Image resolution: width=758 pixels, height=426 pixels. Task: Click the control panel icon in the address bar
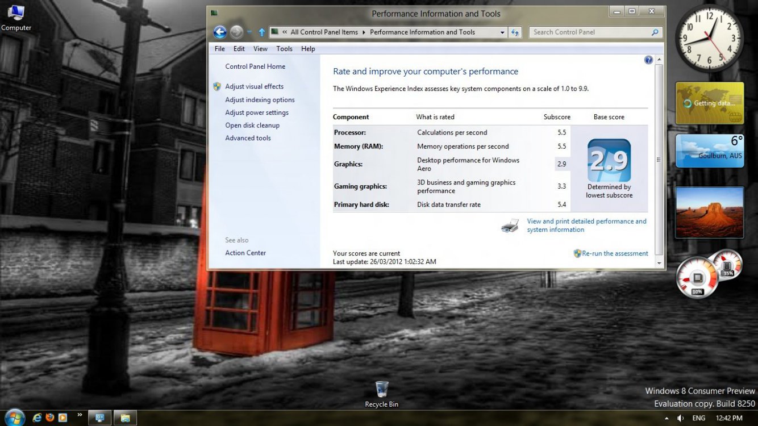pos(275,32)
